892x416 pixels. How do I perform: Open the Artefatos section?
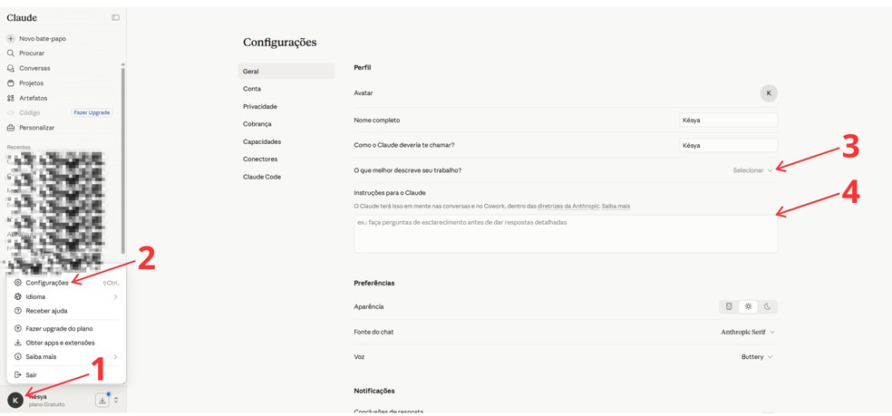tap(27, 98)
